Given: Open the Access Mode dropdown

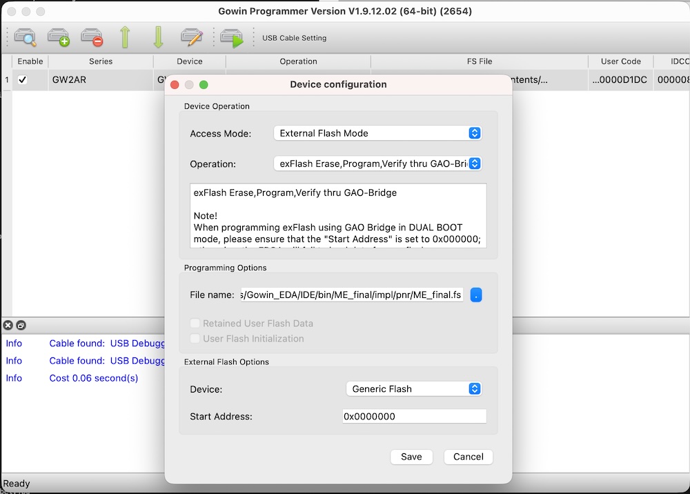Looking at the screenshot, I should point(377,133).
